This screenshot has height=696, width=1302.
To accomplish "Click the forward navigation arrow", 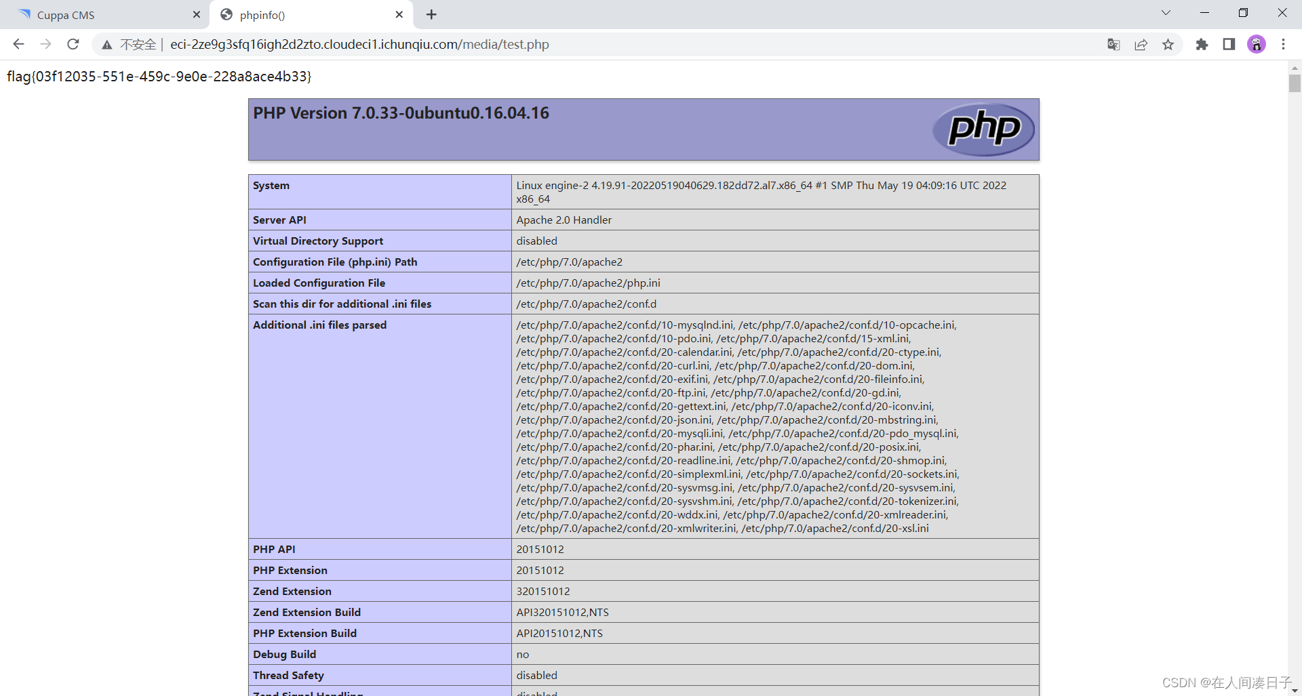I will click(x=45, y=44).
